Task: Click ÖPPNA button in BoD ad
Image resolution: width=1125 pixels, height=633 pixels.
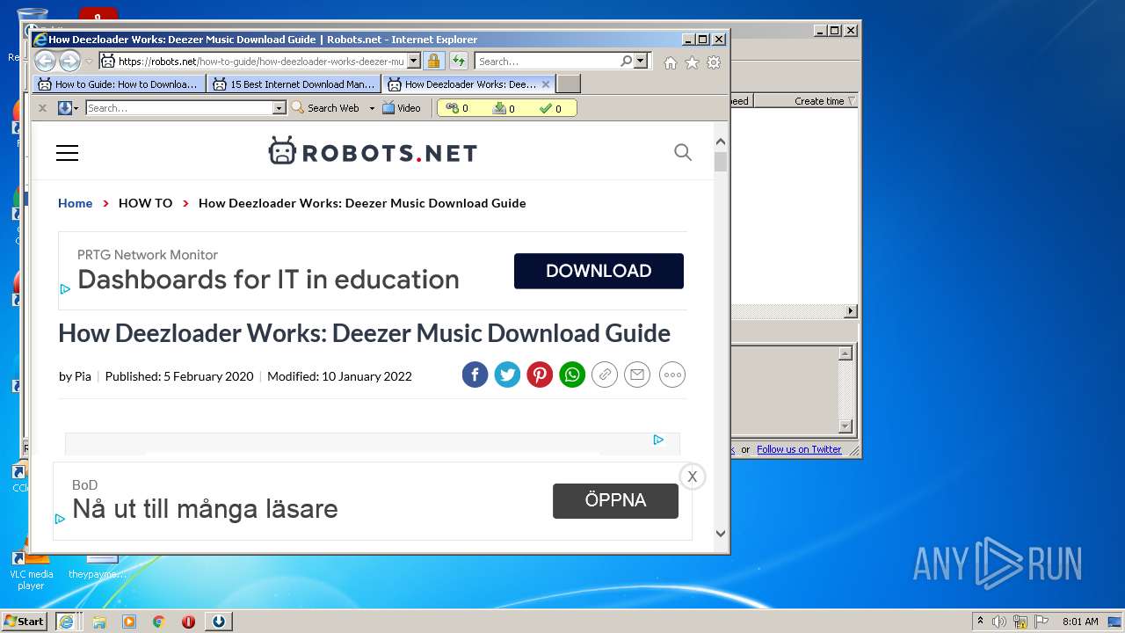Action: pos(615,501)
